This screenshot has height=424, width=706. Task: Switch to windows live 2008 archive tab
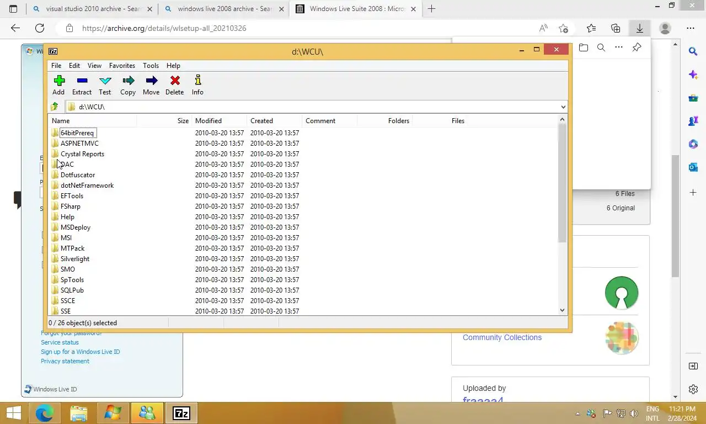(223, 9)
